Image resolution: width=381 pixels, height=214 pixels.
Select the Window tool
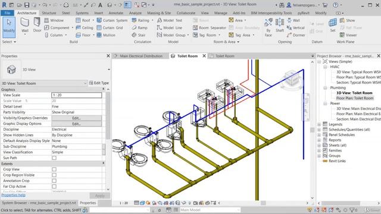(x=54, y=20)
